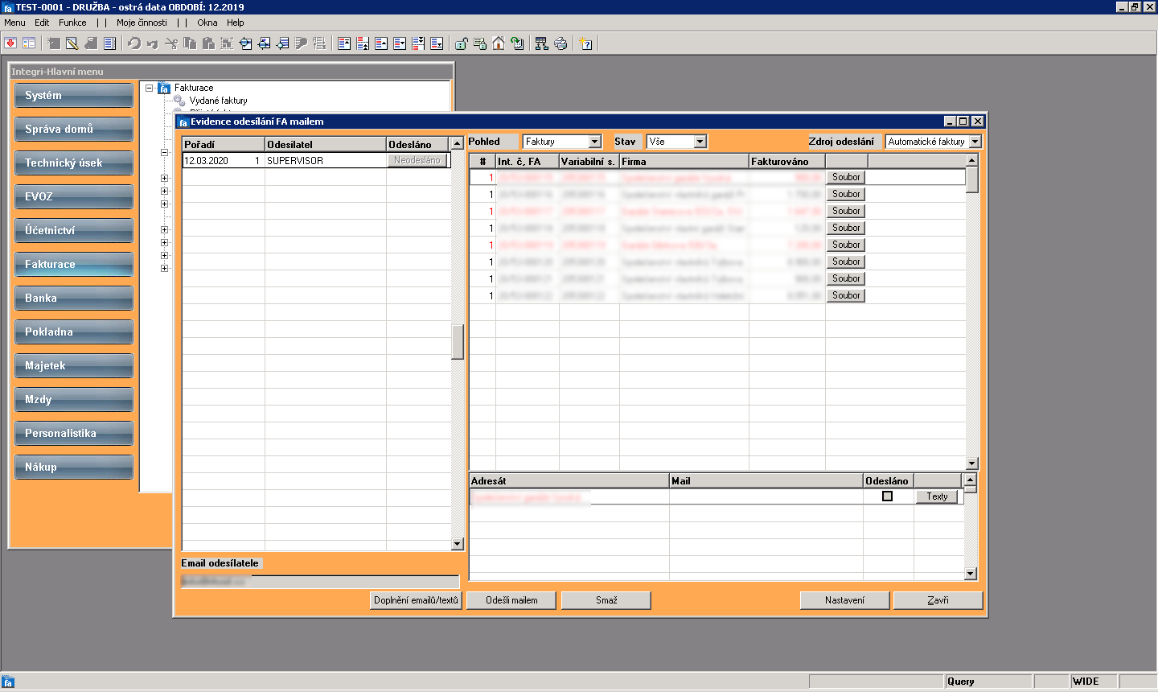
Task: Click the red arrow icon at toolbar start
Action: pyautogui.click(x=10, y=43)
